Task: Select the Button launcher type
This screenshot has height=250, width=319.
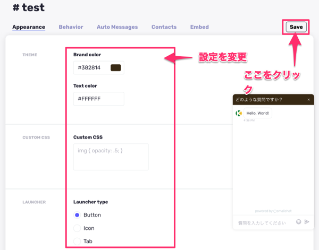Action: pos(77,215)
